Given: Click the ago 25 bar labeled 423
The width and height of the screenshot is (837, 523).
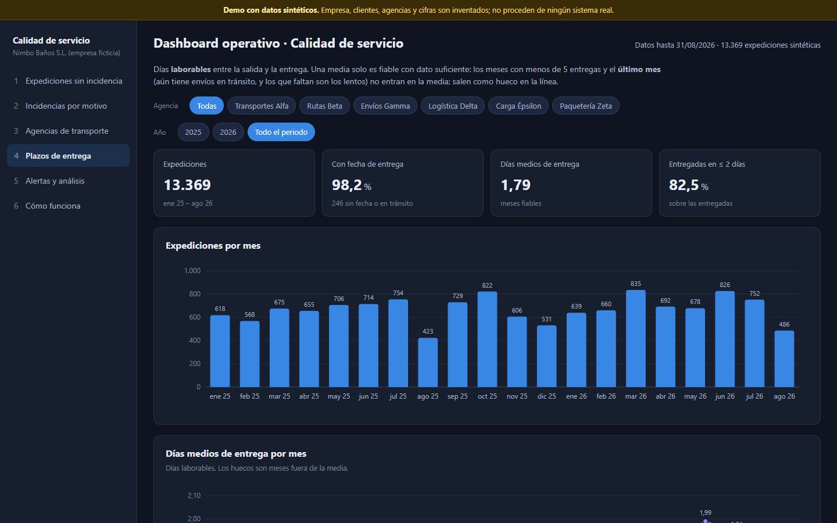Looking at the screenshot, I should [x=428, y=363].
